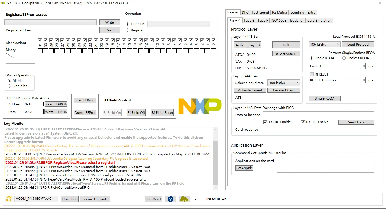Select Endless REQA radio option
Viewport: 386px width, 209px height.
point(344,58)
